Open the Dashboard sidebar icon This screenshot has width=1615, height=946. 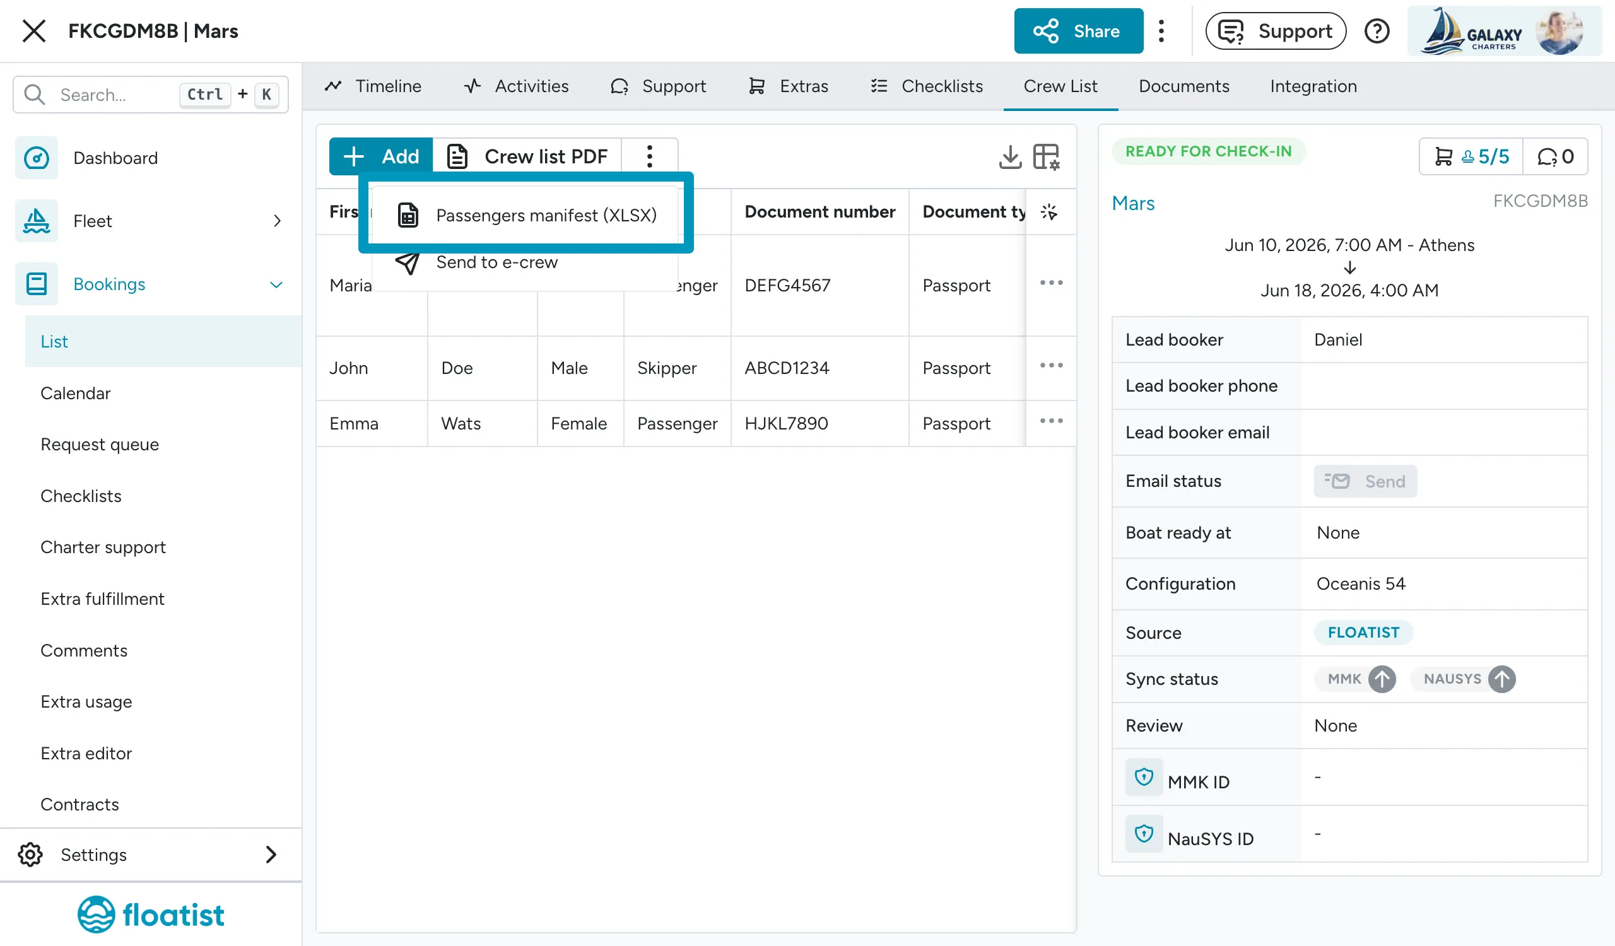(37, 158)
